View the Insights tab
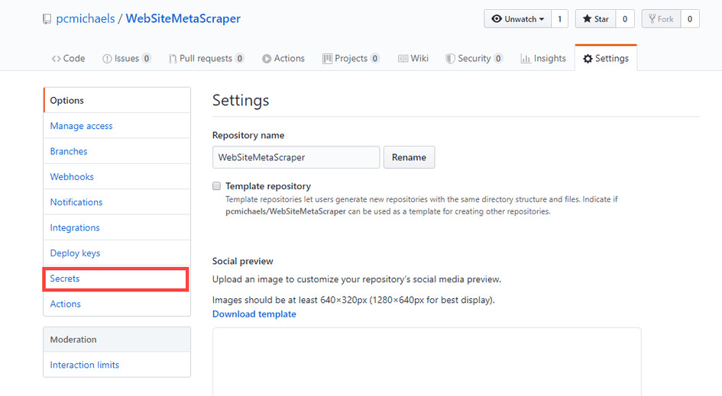This screenshot has height=396, width=722. 543,59
